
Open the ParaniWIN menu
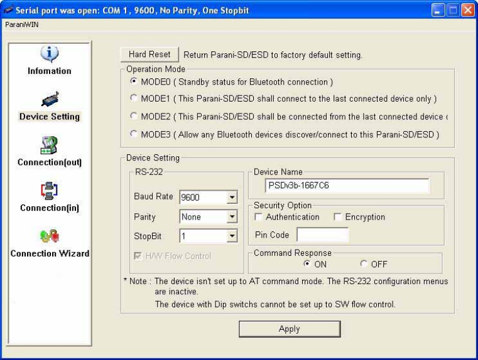tap(21, 24)
